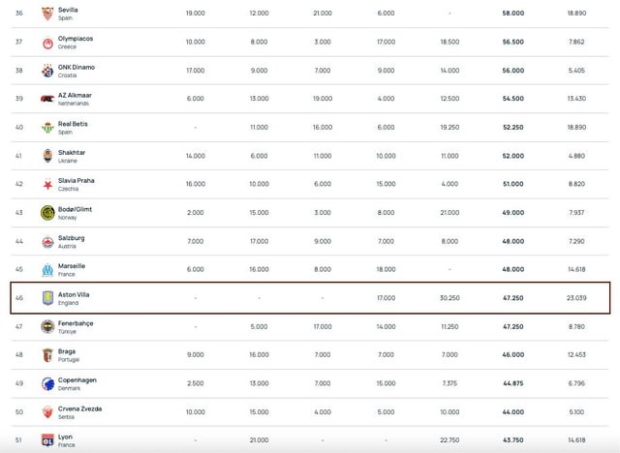Click Sevilla's total coefficient 58.000
This screenshot has width=620, height=453.
(513, 14)
